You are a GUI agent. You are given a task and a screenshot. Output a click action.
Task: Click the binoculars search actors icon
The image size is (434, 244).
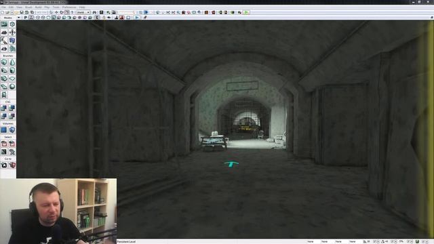click(x=94, y=12)
